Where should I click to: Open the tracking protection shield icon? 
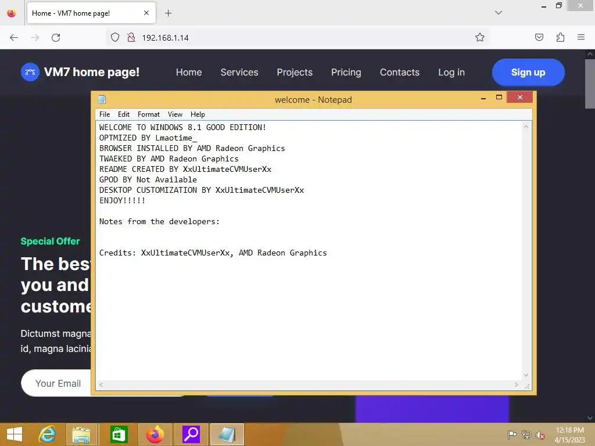click(x=115, y=38)
